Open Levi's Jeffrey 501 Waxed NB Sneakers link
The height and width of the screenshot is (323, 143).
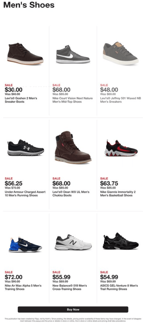click(x=120, y=100)
